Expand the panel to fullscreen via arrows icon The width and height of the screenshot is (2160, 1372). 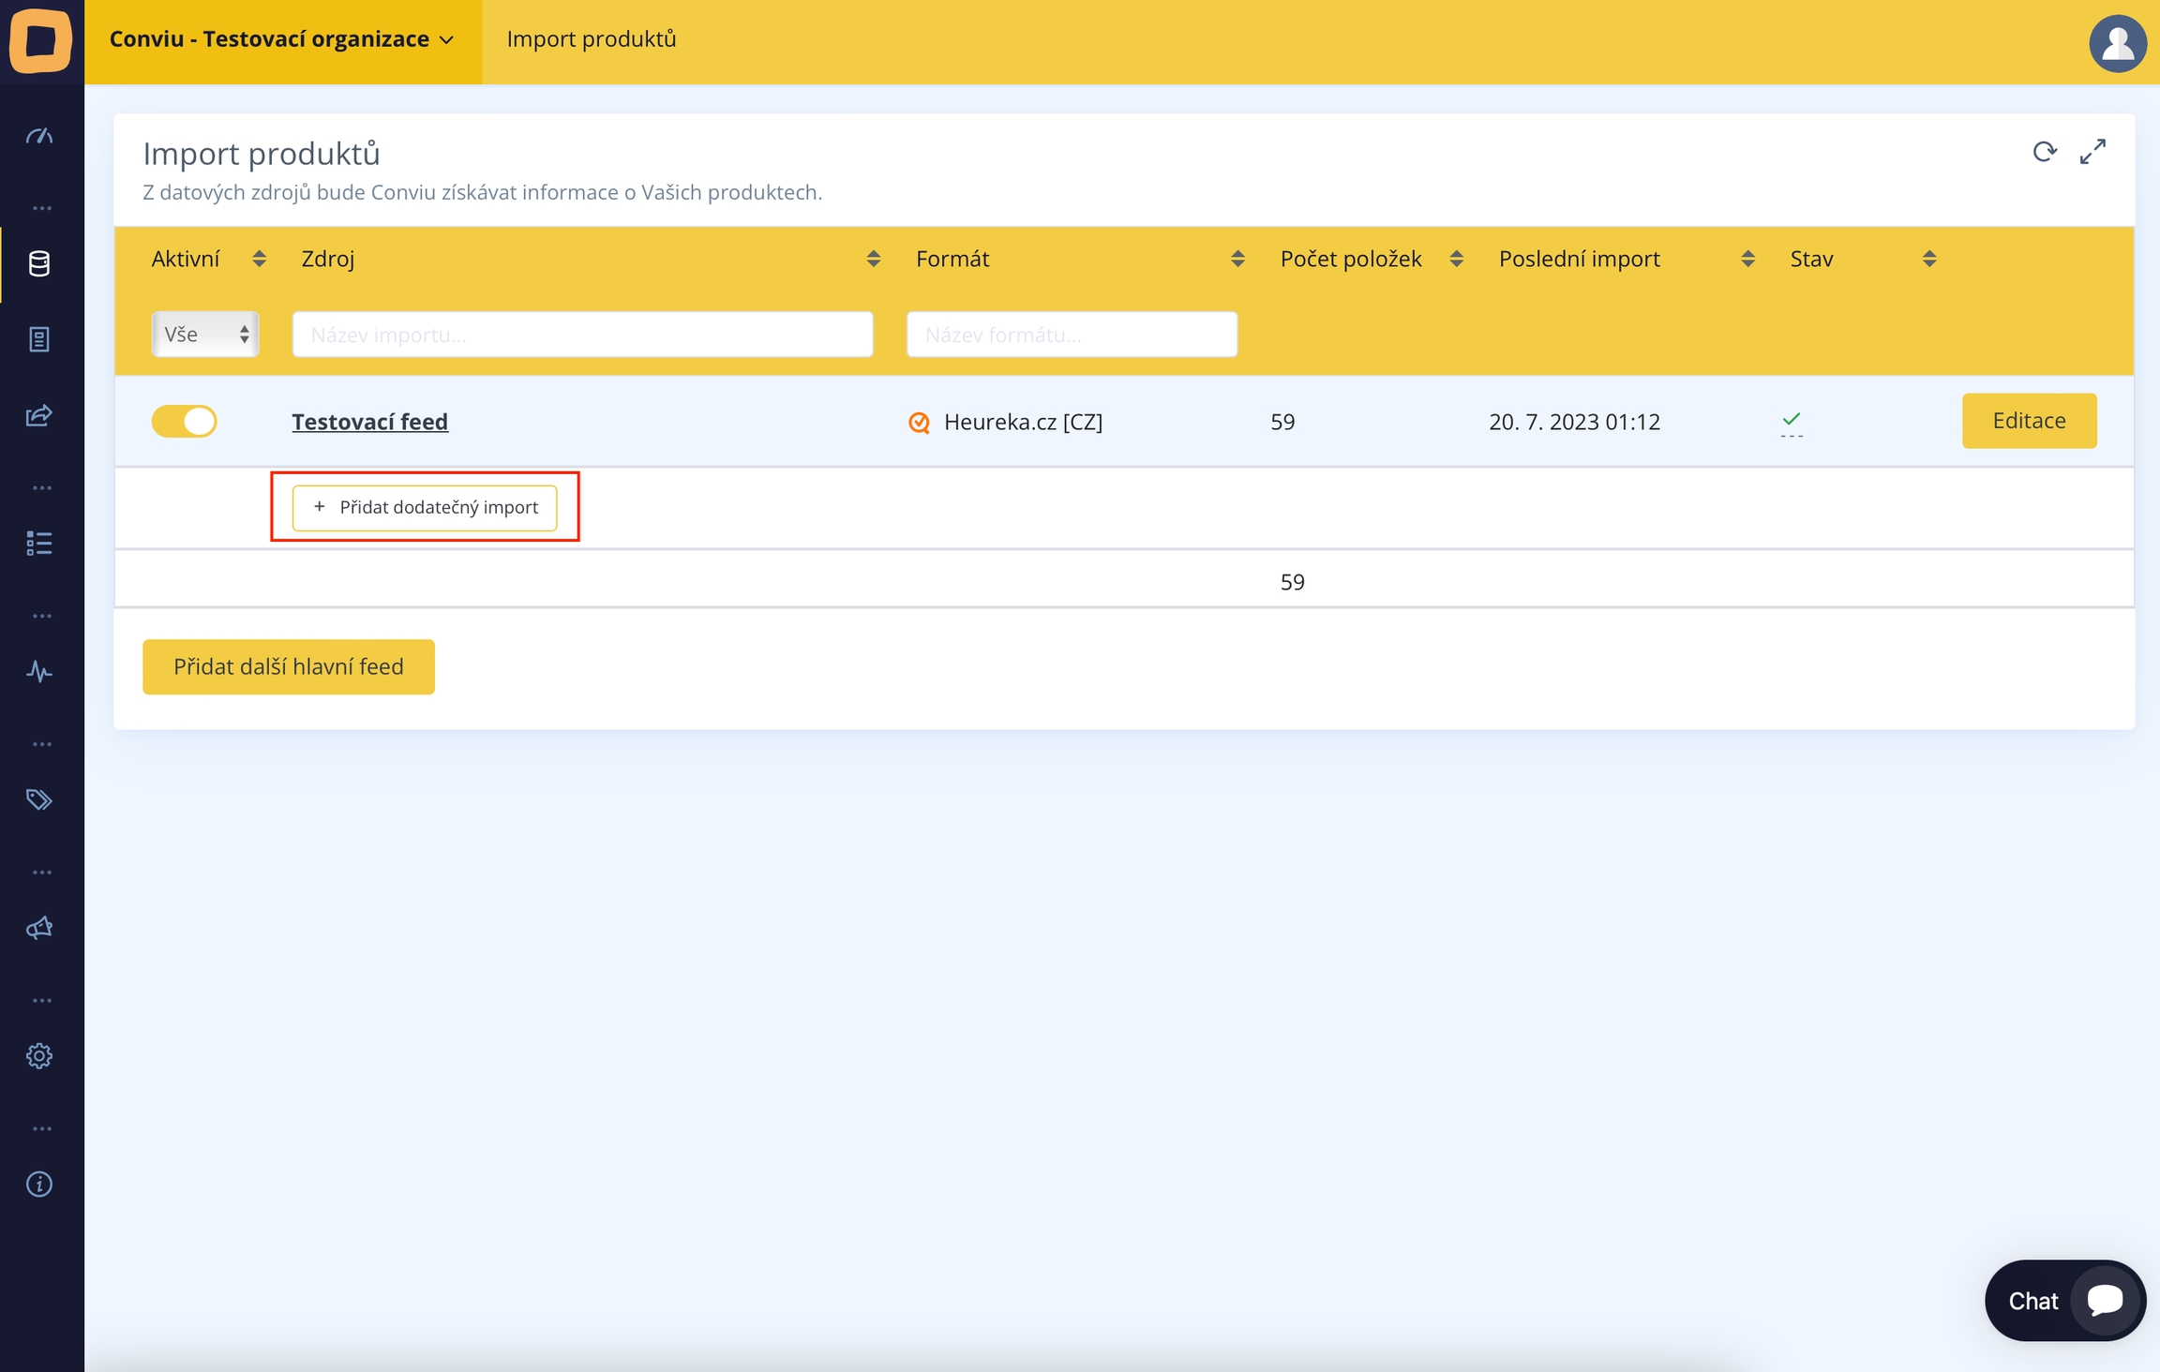pos(2092,152)
